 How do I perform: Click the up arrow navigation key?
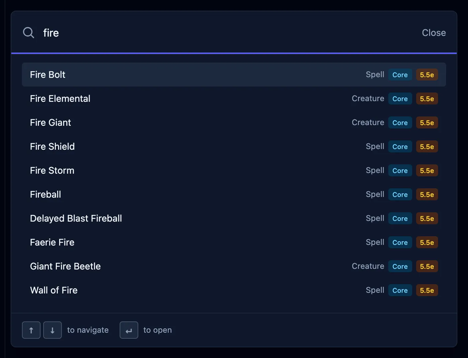coord(31,330)
